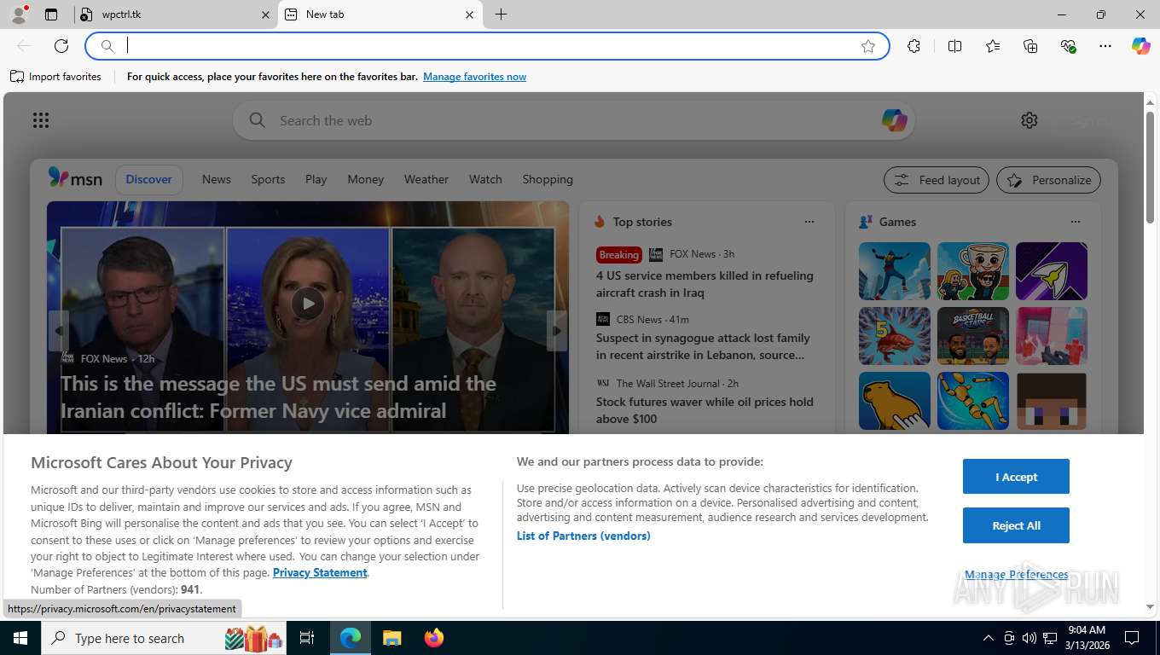1160x655 pixels.
Task: Select the Weather tab
Action: (426, 179)
